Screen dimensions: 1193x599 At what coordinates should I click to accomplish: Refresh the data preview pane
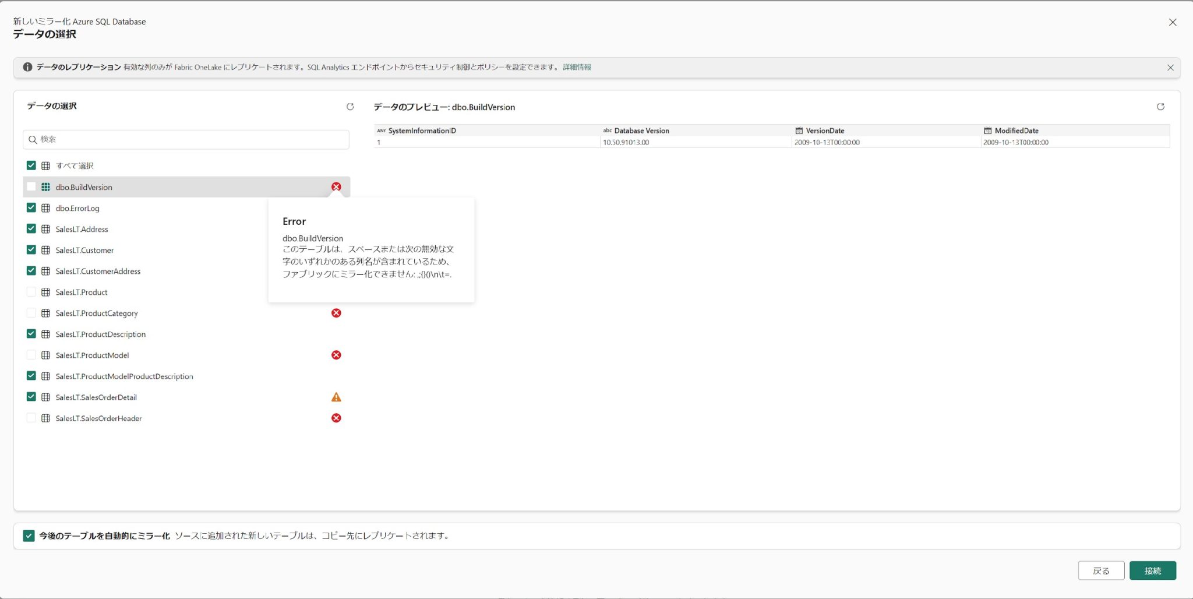point(1160,107)
